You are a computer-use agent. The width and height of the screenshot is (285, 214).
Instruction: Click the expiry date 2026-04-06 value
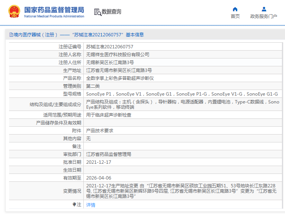click(x=99, y=178)
